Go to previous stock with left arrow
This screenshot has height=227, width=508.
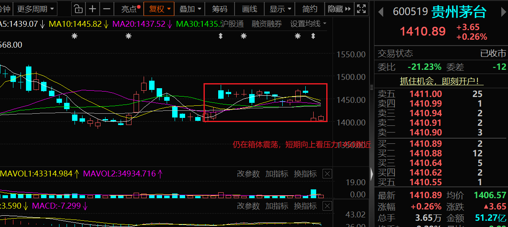(x=381, y=12)
